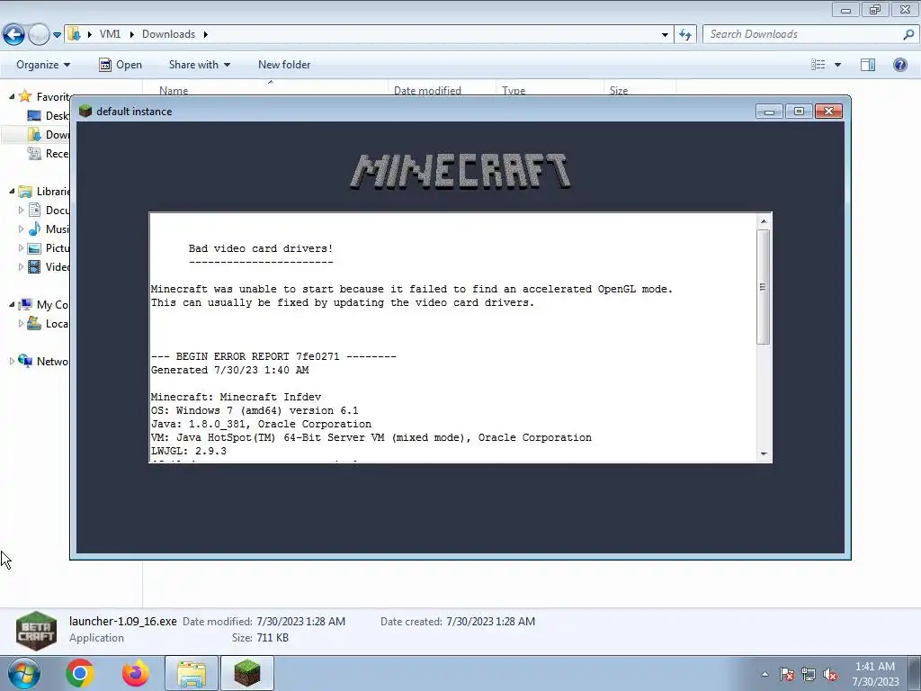Show hidden tray icons arrow
This screenshot has height=691, width=921.
pos(765,674)
